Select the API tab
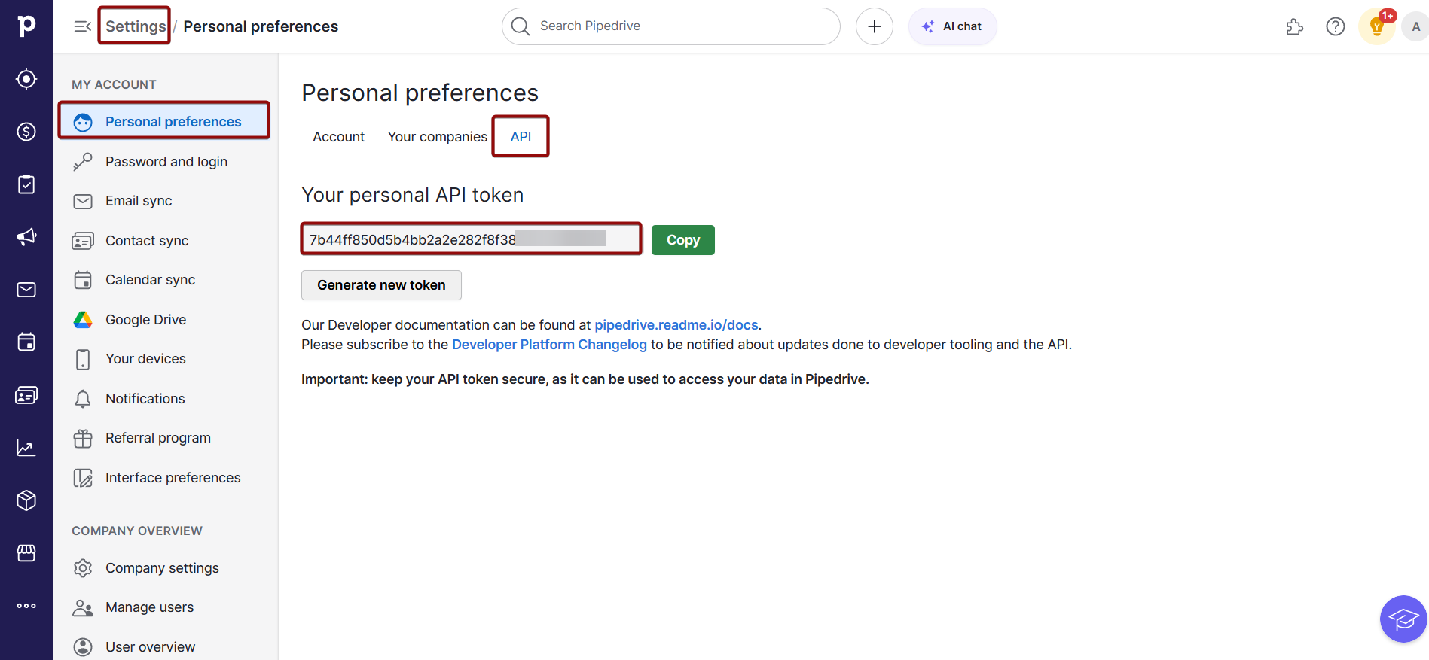Viewport: 1429px width, 660px height. click(521, 137)
